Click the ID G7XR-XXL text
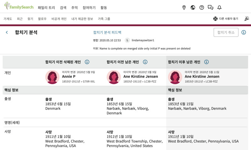This screenshot has width=251, height=150. (89, 82)
